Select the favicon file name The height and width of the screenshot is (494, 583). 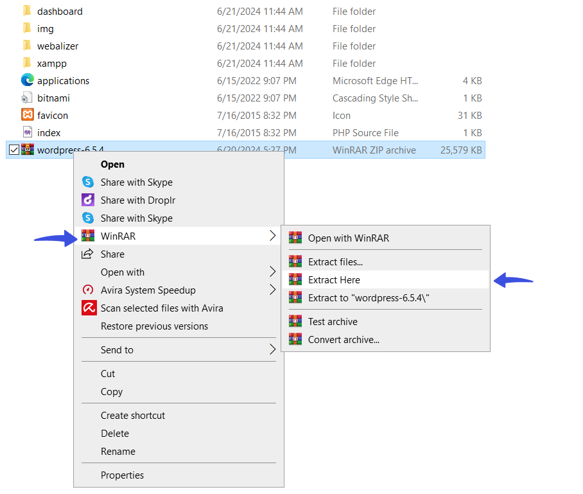53,116
